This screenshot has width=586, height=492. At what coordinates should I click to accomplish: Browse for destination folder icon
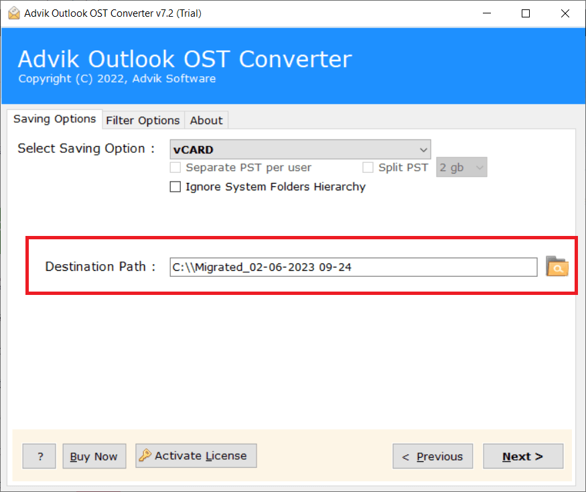(557, 266)
